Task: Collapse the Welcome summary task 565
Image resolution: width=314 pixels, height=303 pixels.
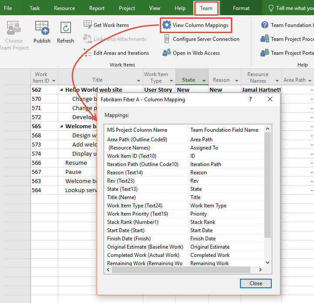Action: (62, 127)
